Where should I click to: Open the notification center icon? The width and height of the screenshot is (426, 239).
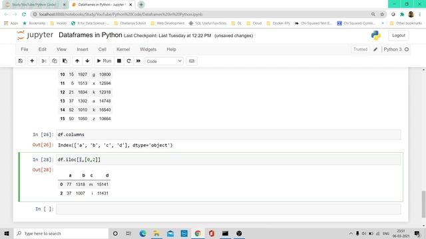(417, 233)
